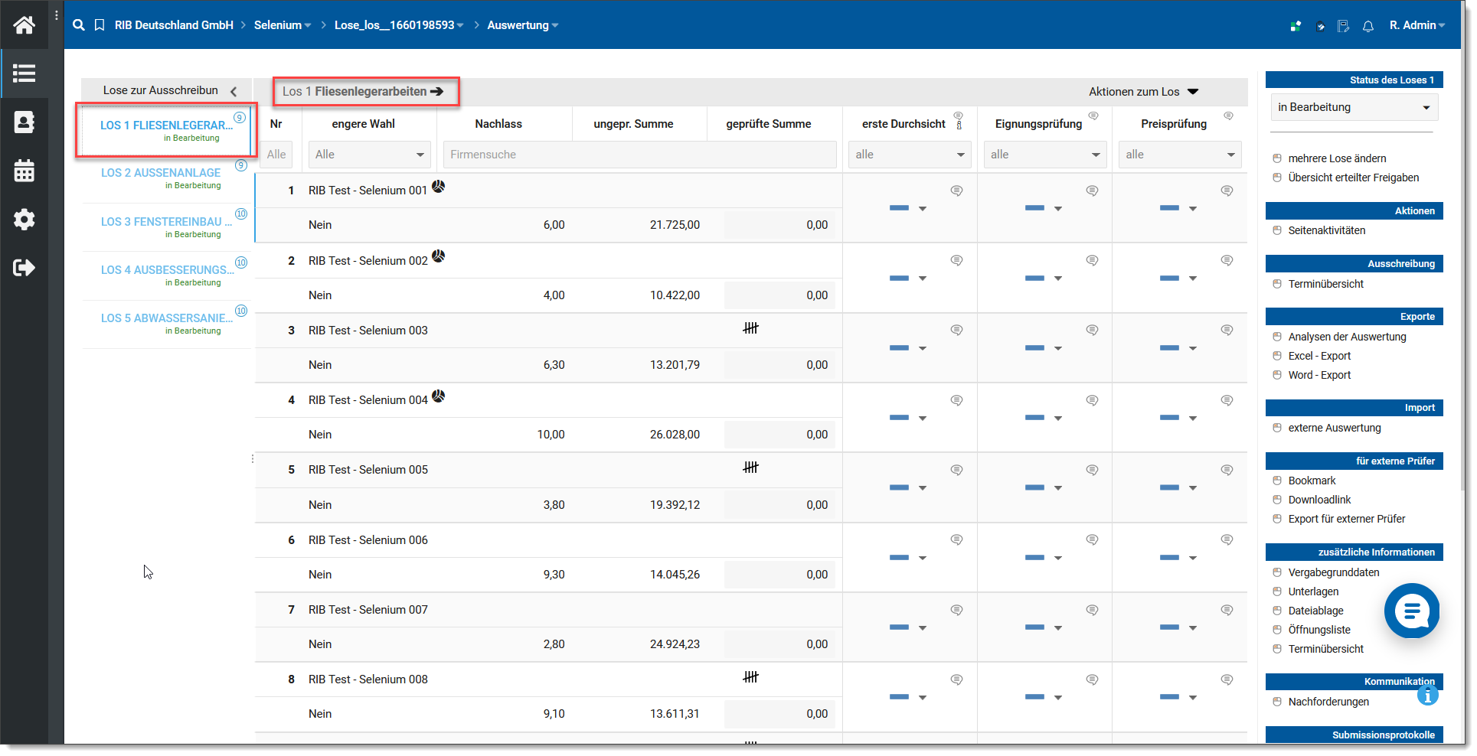Open comment bubble in Eignungsprüfung for Selenium 004
1477x756 pixels.
click(x=1092, y=400)
